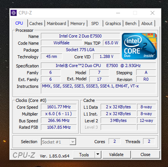Go to the Memory tab
This screenshot has height=167, width=168.
pos(78,24)
